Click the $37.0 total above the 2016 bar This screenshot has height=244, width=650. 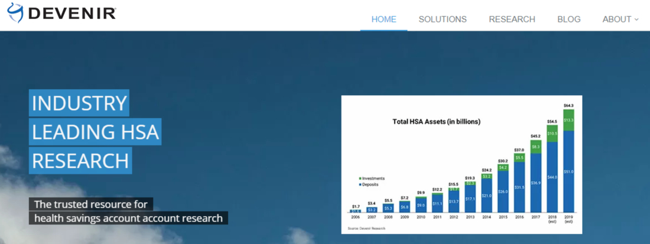pos(519,150)
